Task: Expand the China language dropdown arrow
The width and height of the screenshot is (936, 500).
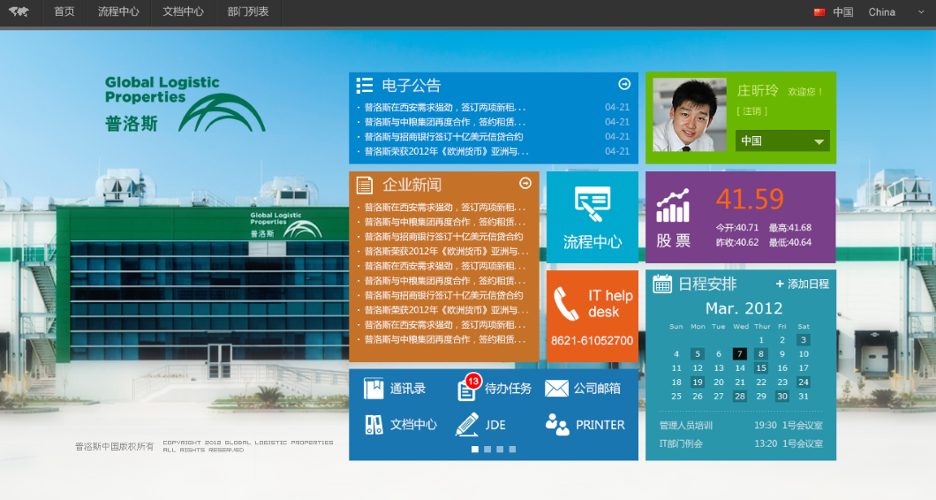Action: point(920,12)
